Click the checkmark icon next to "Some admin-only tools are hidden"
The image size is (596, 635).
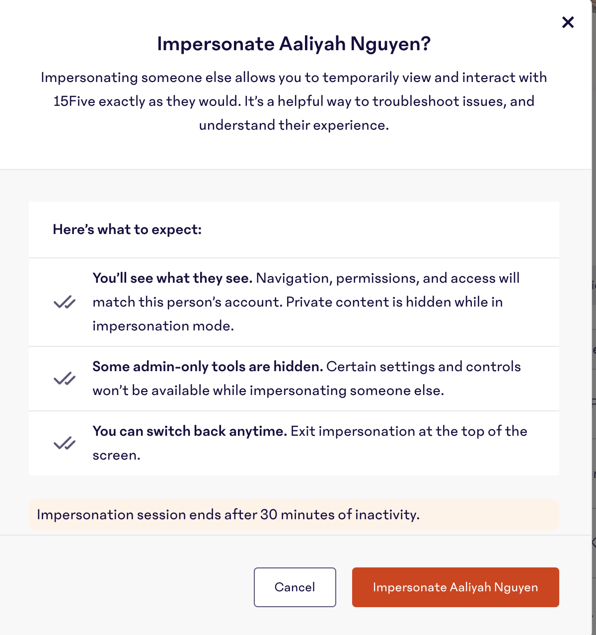65,378
